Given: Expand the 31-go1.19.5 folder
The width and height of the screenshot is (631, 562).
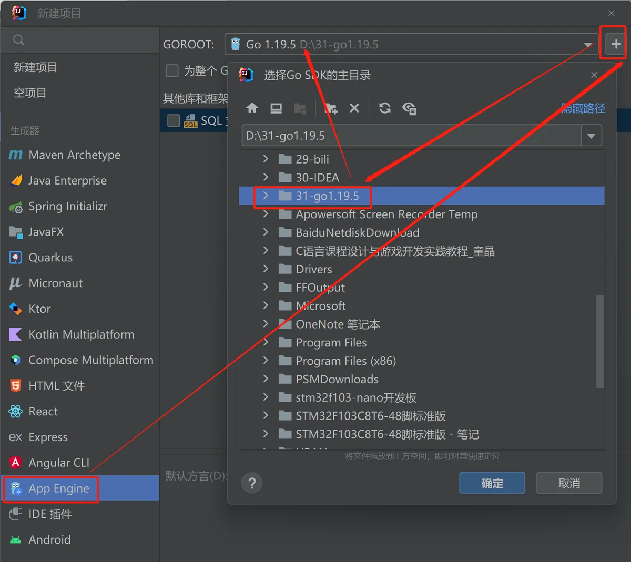Looking at the screenshot, I should pos(266,196).
